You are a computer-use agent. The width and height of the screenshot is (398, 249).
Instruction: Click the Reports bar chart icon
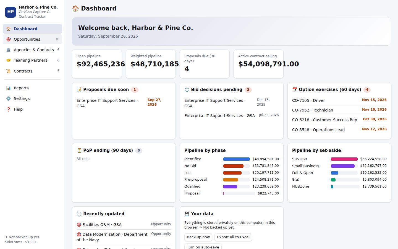(9, 88)
